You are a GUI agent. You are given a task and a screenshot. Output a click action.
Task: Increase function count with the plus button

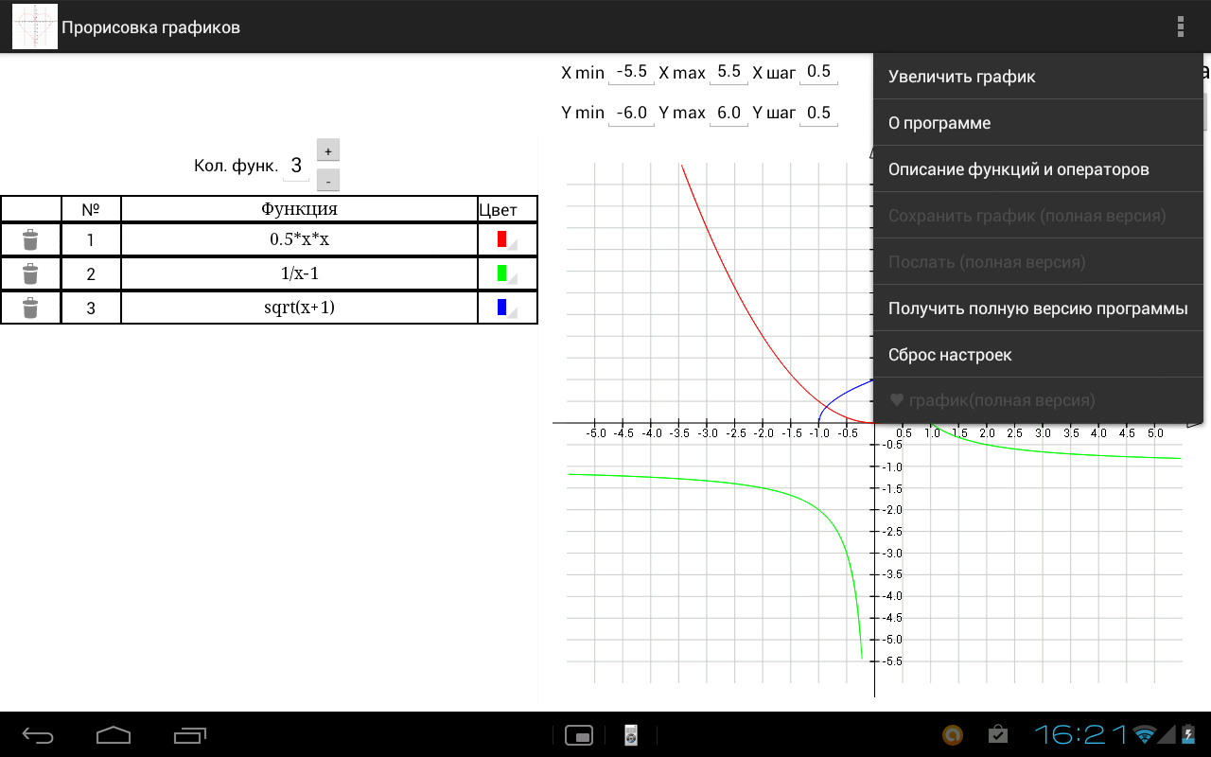(x=328, y=150)
